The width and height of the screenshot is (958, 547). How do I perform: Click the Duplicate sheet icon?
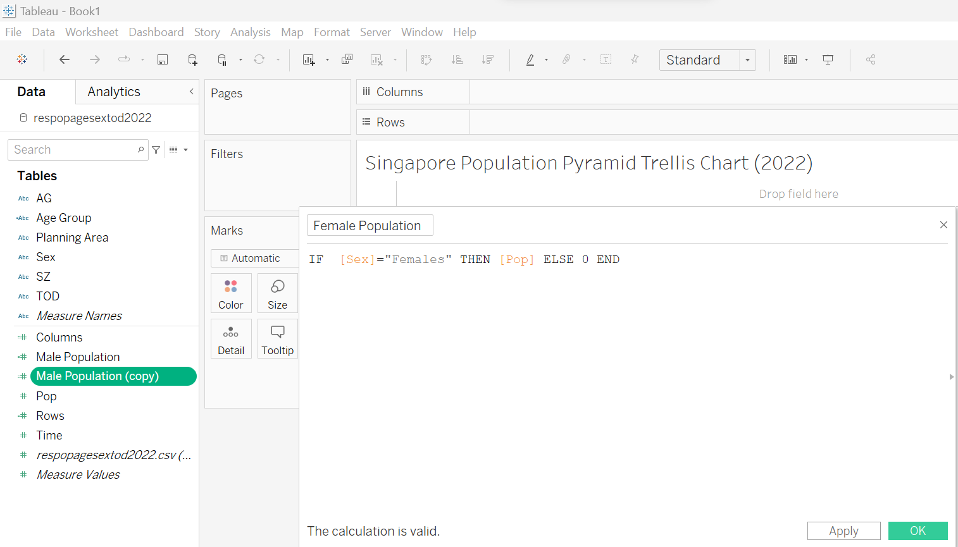click(x=347, y=59)
